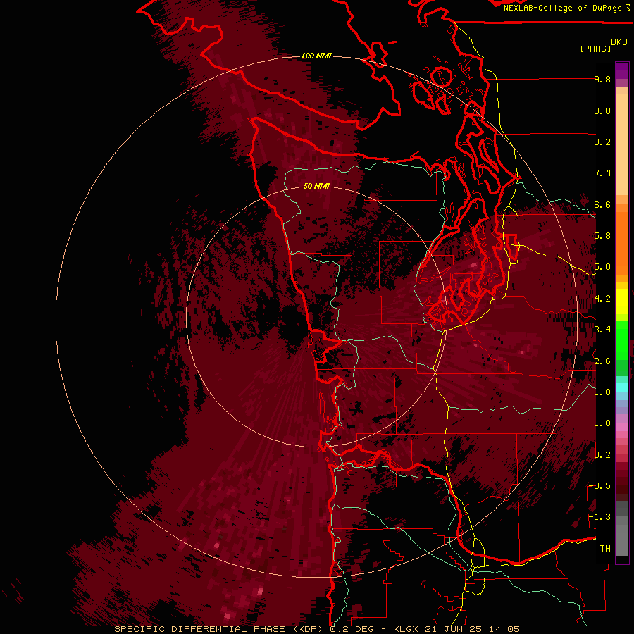Click the NEXLAB-College of DuPage label

coord(564,8)
